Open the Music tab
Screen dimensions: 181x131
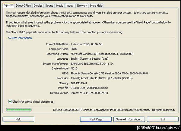(x=59, y=5)
